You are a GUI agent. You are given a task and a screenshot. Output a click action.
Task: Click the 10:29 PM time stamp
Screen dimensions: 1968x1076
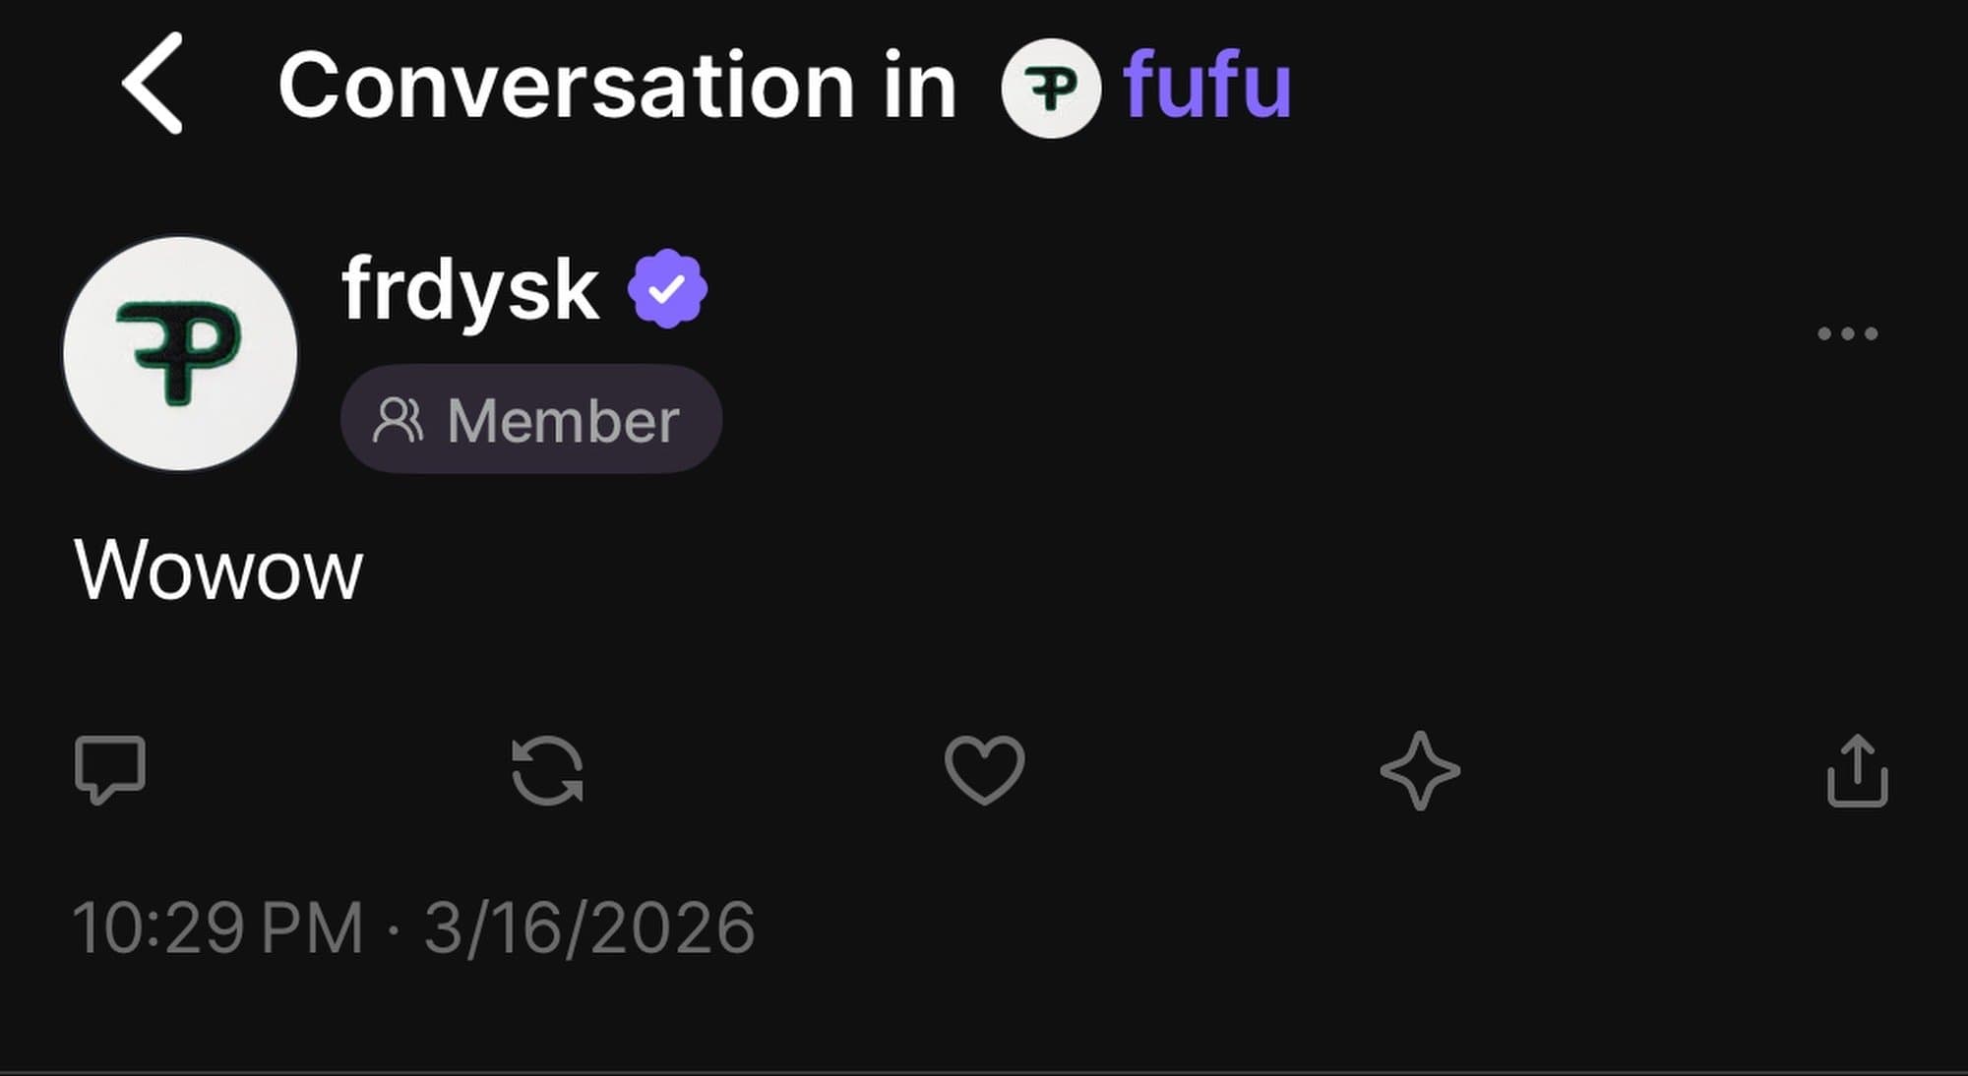pos(217,927)
